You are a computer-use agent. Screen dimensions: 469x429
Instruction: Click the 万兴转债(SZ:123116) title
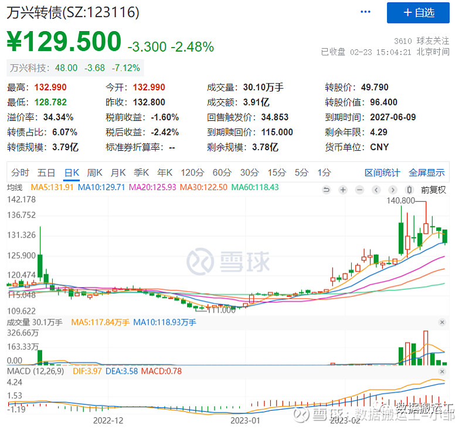(73, 12)
